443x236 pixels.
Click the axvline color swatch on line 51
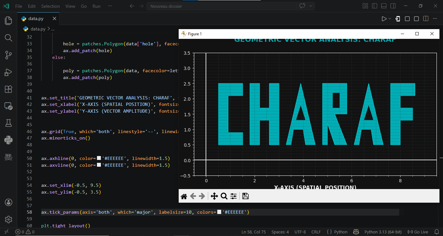tap(99, 165)
